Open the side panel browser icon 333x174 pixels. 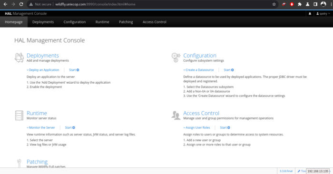coord(315,4)
